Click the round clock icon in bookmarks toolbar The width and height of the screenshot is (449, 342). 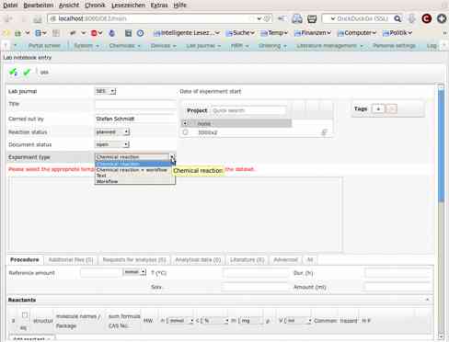(140, 33)
